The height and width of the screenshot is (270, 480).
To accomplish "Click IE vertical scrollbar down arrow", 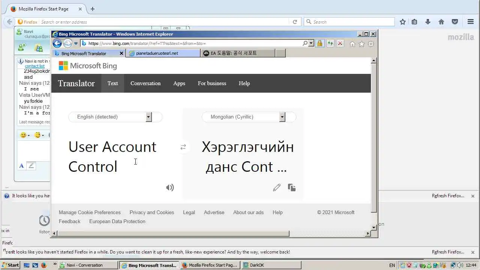I will pyautogui.click(x=373, y=227).
